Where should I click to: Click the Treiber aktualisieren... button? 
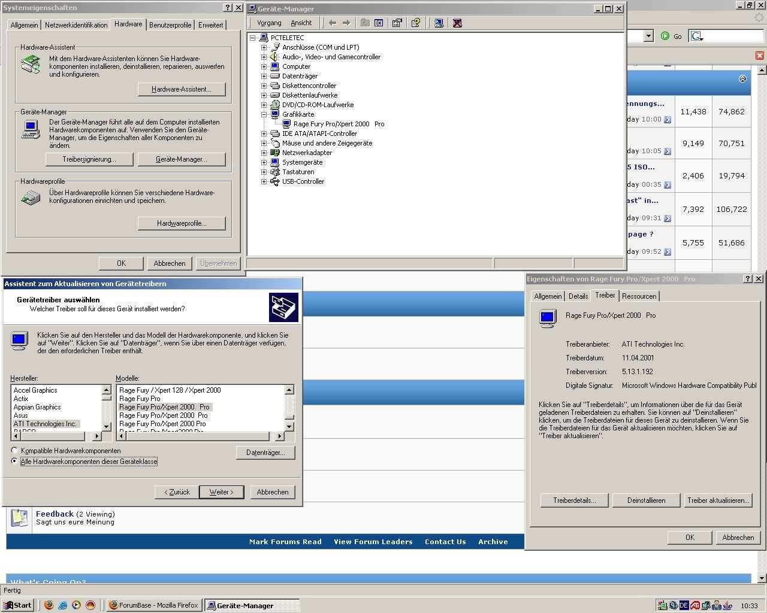pos(718,500)
